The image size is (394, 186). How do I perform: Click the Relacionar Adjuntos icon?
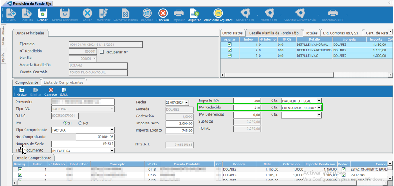pos(218,13)
